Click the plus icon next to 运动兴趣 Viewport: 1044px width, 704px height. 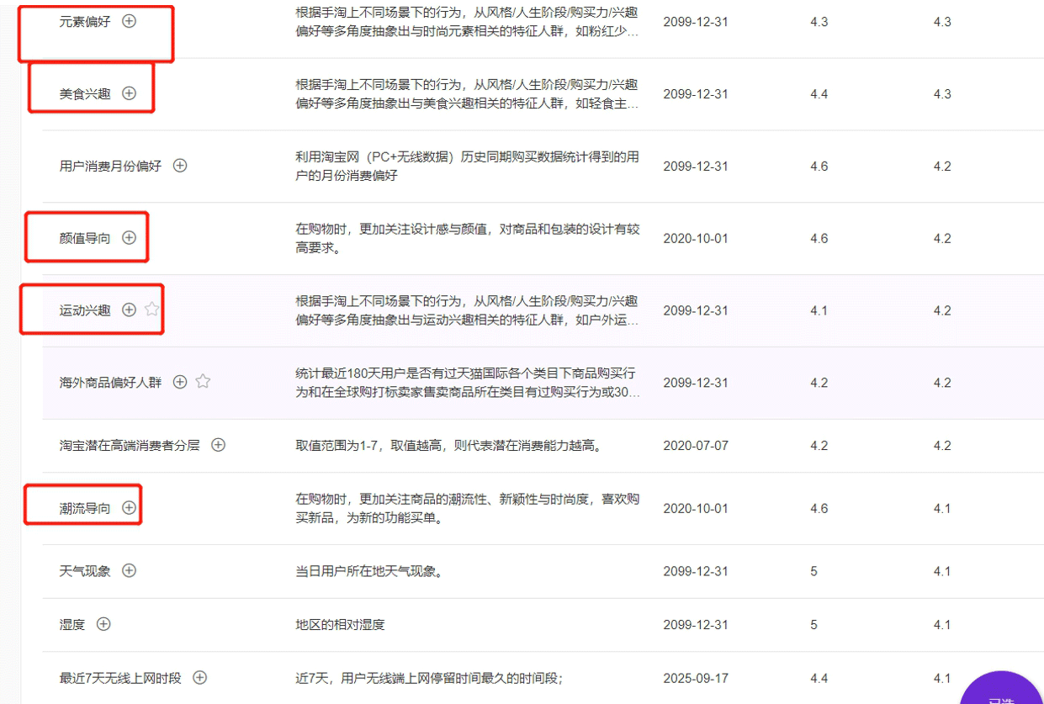click(x=129, y=310)
